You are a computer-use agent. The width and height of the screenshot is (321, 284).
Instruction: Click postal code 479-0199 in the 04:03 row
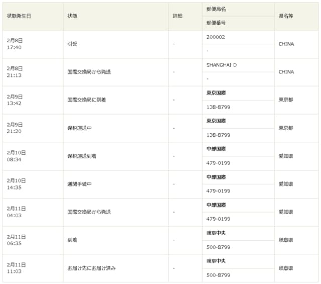click(218, 219)
